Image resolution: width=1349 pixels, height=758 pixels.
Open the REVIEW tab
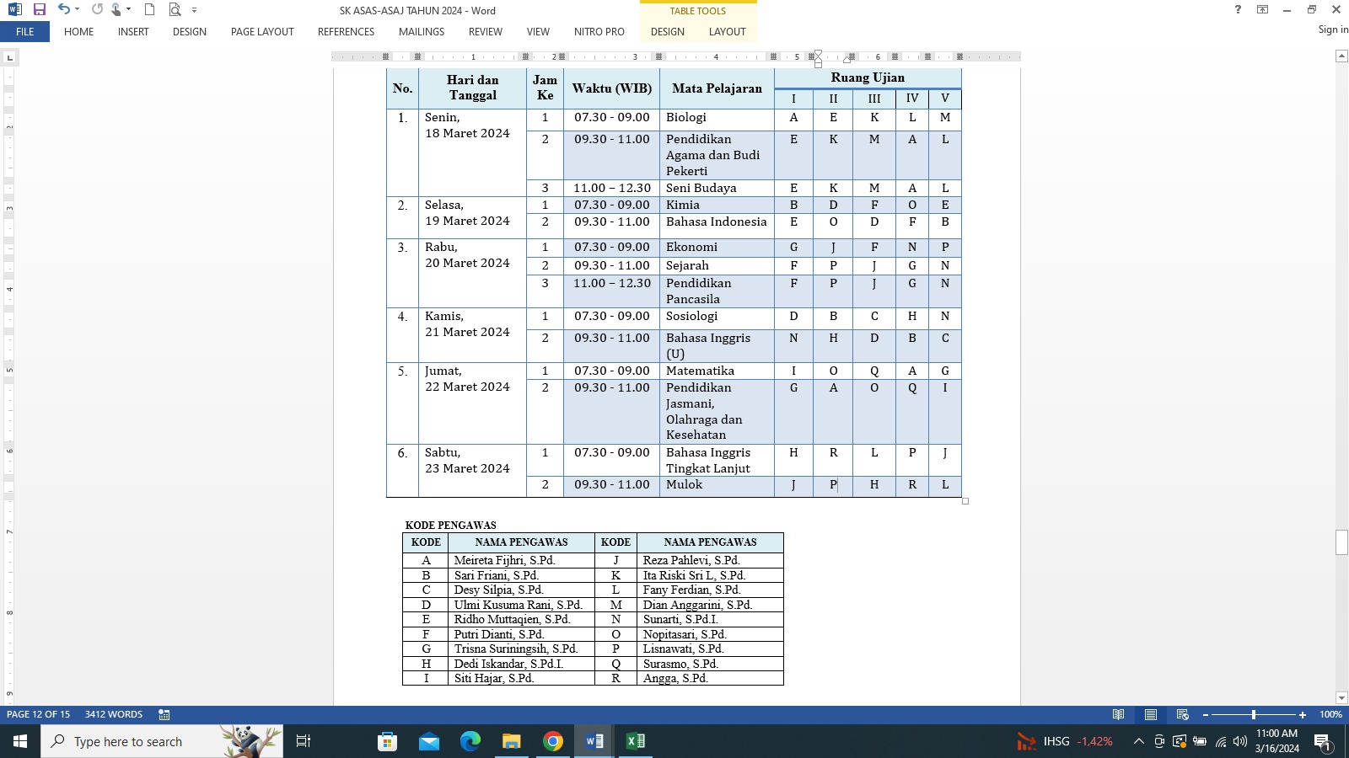[486, 32]
